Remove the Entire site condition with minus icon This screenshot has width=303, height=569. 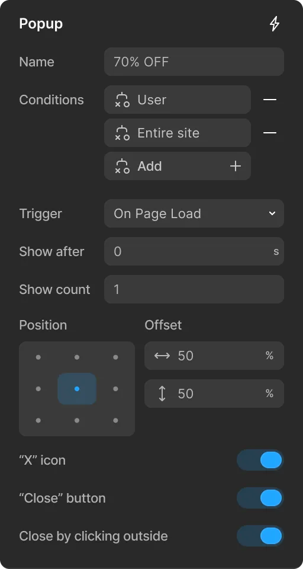[270, 133]
